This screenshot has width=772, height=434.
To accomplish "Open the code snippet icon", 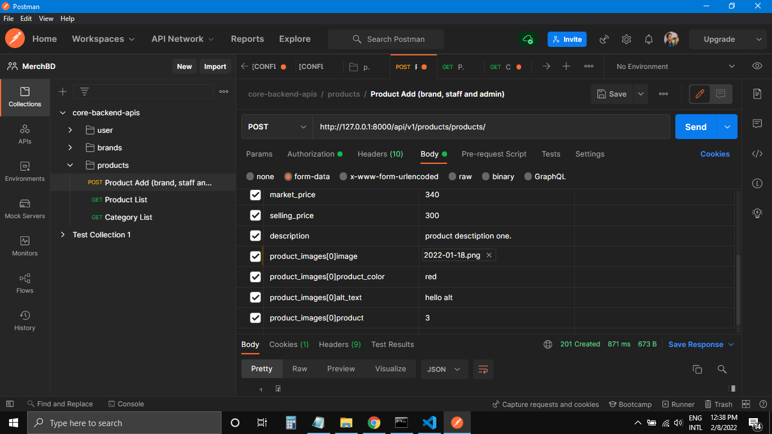I will click(757, 154).
